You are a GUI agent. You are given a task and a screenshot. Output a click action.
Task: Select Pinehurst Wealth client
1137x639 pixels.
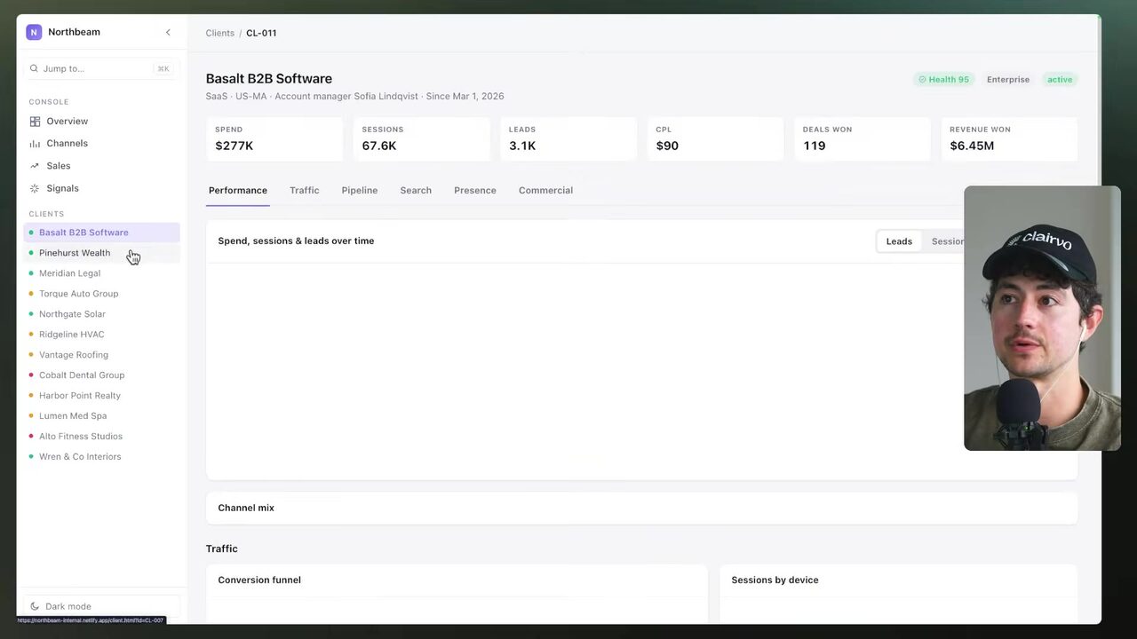pos(101,253)
